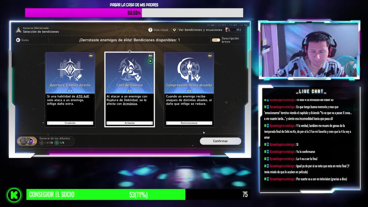The height and width of the screenshot is (207, 368).
Task: Select the Comprensión: Ocaso disuelto blessing card
Action: coord(189,89)
